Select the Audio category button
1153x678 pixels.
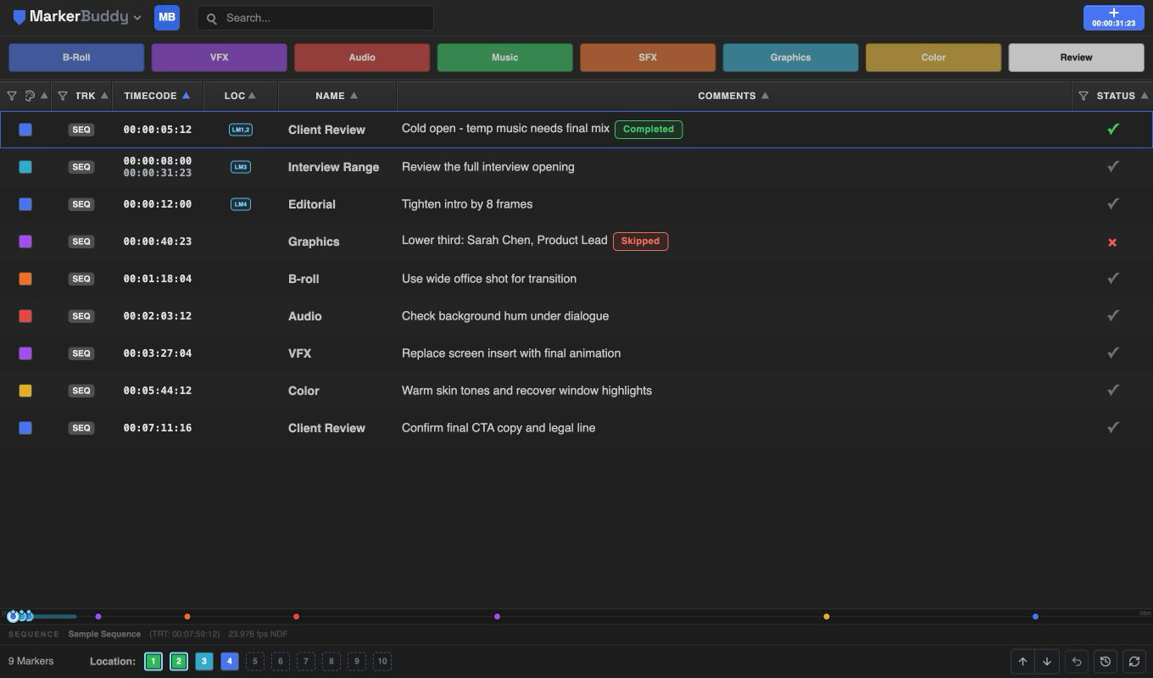click(362, 58)
